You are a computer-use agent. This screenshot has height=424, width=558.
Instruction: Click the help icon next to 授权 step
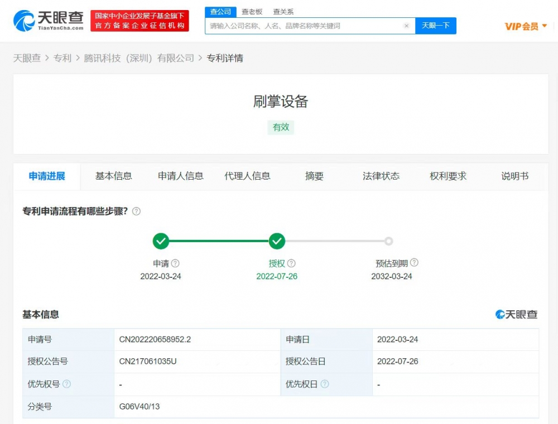point(291,263)
